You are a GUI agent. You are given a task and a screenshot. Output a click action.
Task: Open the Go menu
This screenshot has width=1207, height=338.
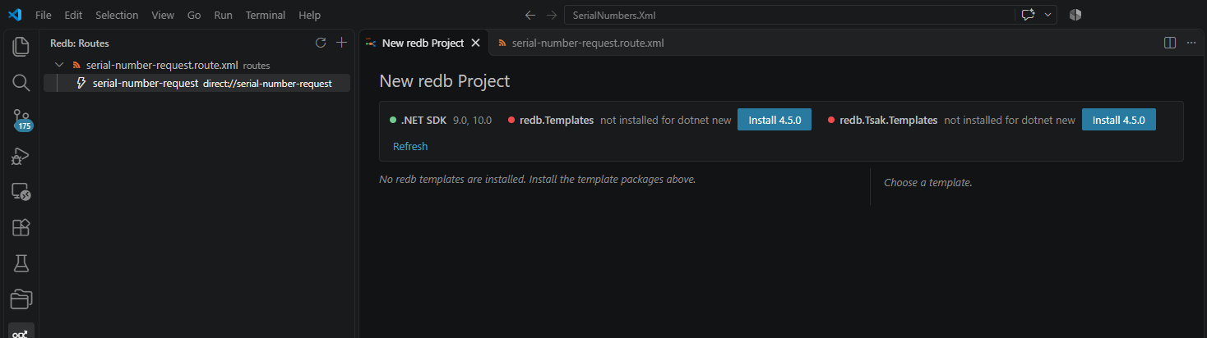tap(194, 15)
